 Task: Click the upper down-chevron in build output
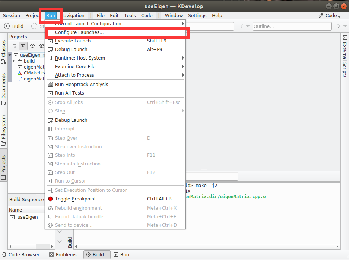pos(60,232)
